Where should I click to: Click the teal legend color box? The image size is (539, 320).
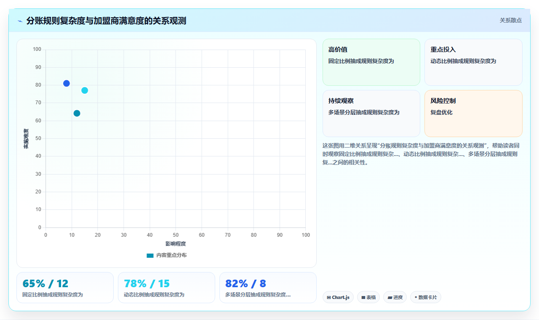pyautogui.click(x=150, y=255)
